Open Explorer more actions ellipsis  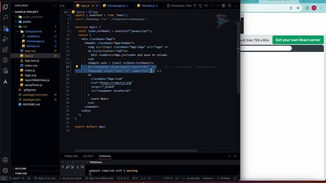tap(55, 6)
